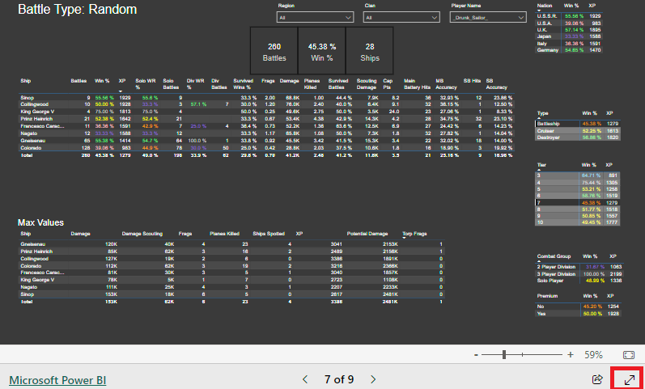Select the Battleship row in Type table
The height and width of the screenshot is (389, 645).
pos(554,124)
